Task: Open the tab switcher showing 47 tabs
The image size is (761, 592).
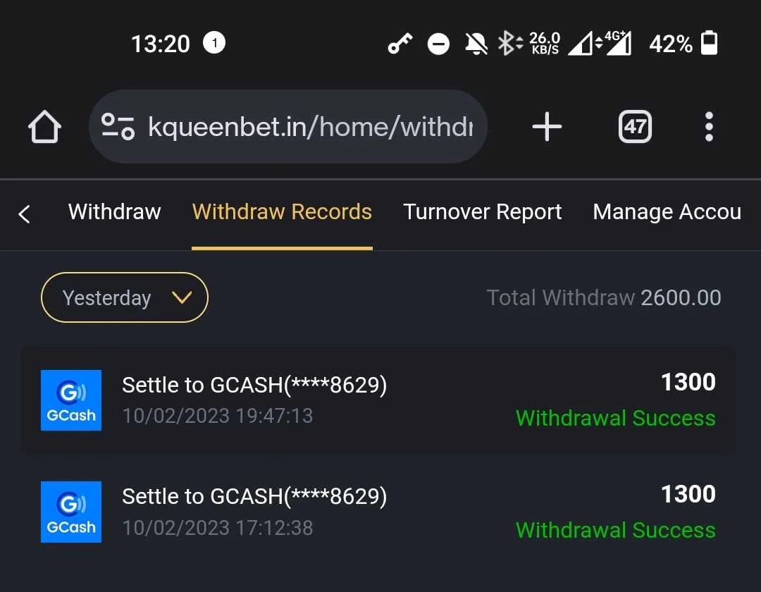Action: (635, 127)
